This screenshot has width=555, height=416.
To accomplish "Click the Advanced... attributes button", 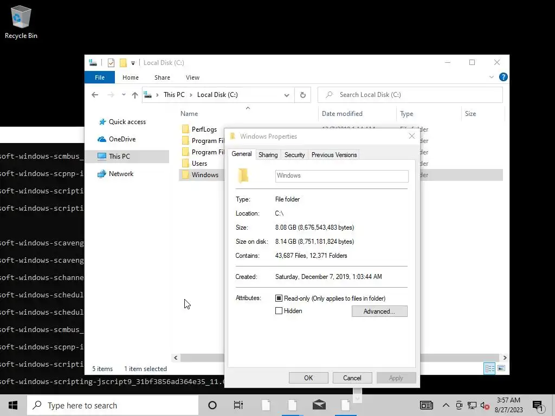I will point(379,311).
